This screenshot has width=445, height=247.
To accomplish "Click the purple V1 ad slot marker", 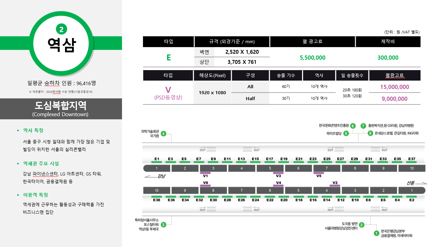I will 205,173.
